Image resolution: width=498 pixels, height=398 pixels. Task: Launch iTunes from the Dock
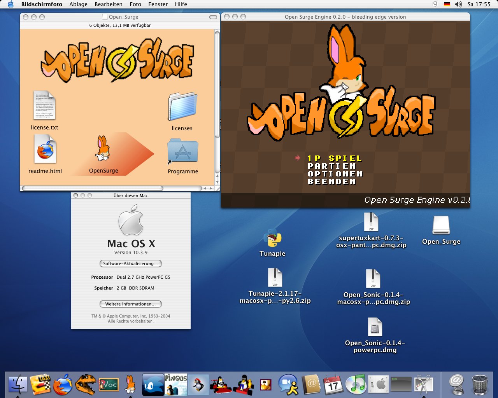pos(356,384)
